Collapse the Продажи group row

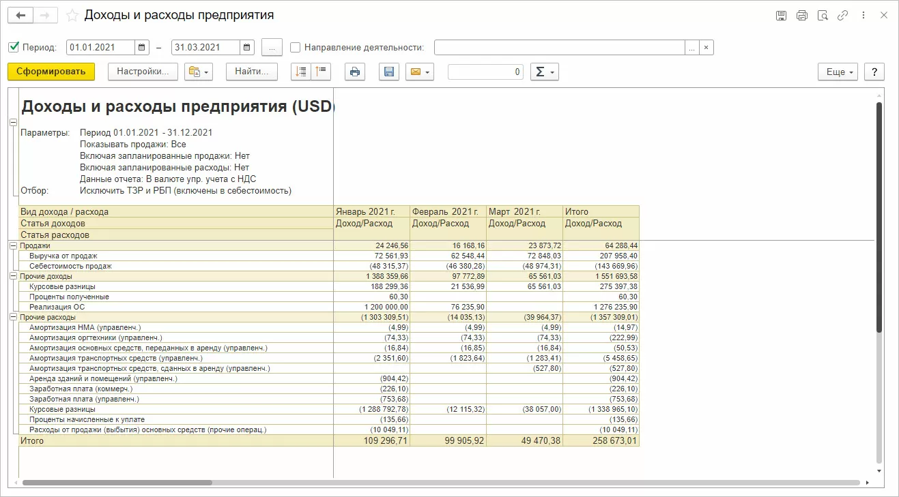click(x=12, y=245)
